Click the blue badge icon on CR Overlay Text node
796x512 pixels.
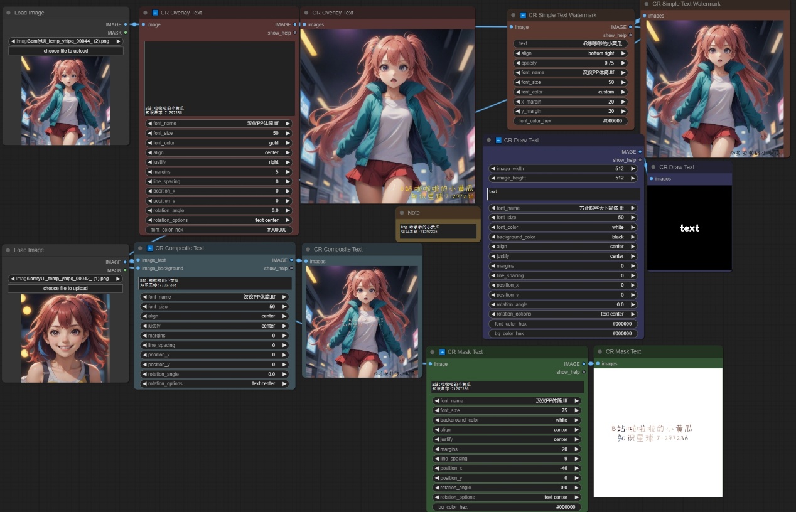pos(155,13)
